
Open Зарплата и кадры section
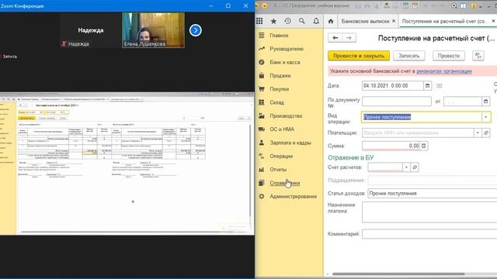click(x=290, y=143)
